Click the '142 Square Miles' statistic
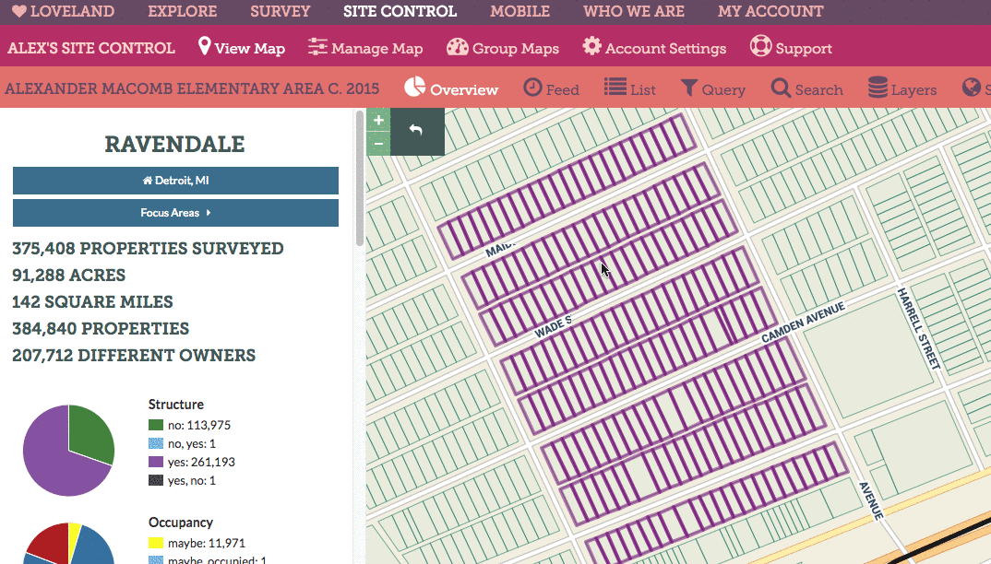This screenshot has width=991, height=564. point(92,302)
